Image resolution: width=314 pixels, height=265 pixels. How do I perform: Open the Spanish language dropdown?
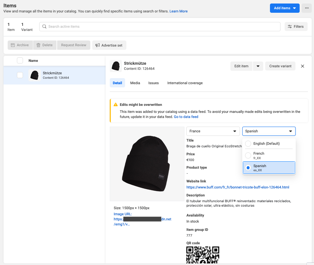point(269,131)
